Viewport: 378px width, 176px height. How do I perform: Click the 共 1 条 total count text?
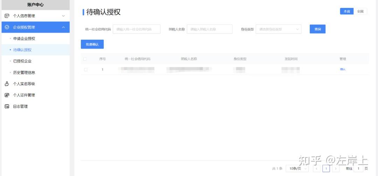277,169
